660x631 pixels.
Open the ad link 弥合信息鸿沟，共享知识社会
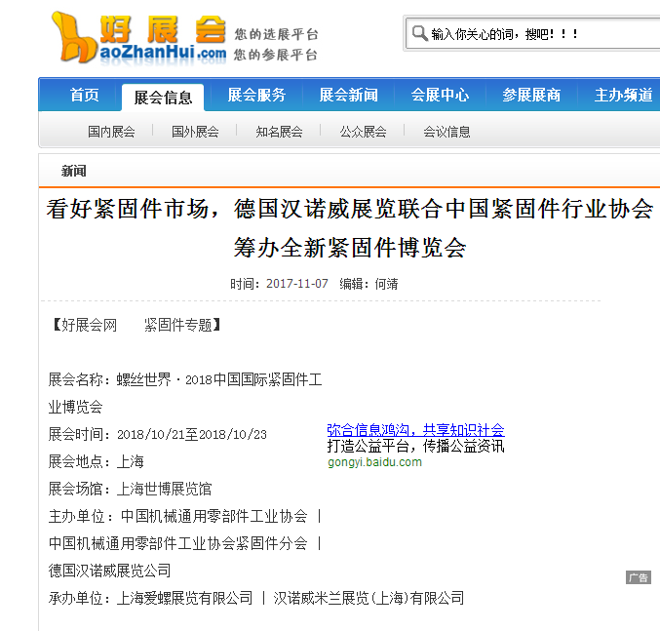point(415,430)
